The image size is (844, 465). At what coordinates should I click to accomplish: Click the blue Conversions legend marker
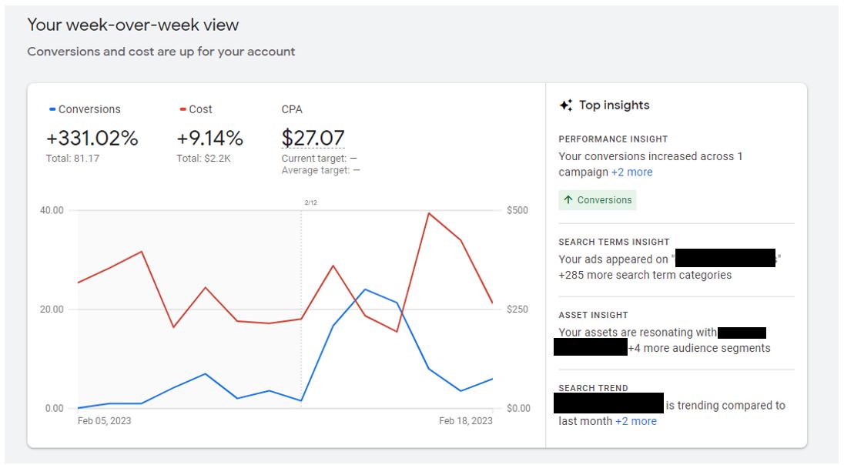[x=52, y=109]
